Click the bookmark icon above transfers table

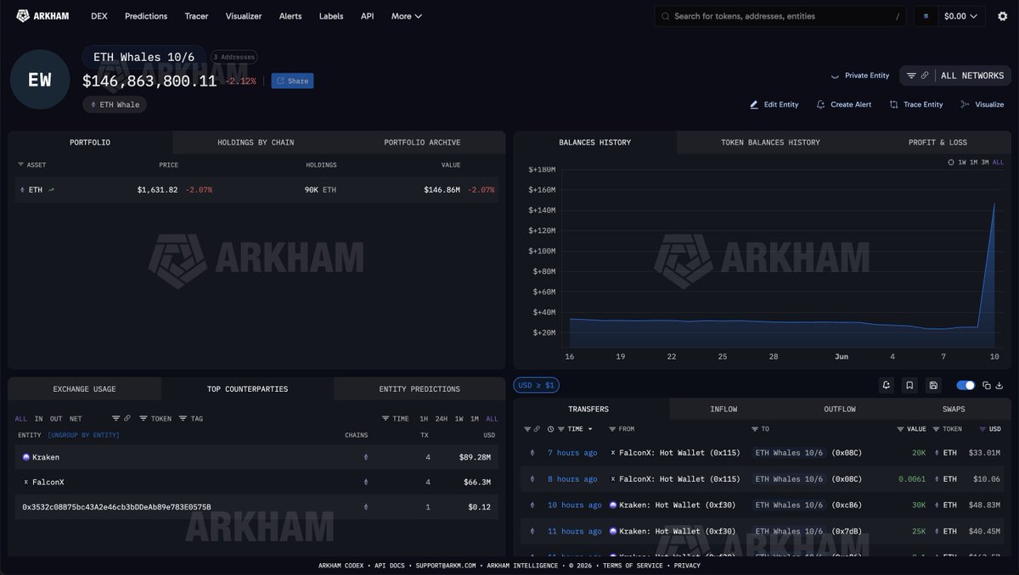pyautogui.click(x=909, y=385)
